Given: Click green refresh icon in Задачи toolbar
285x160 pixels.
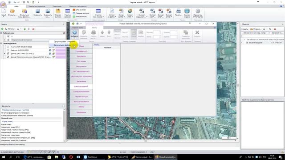Looking at the screenshot, I should [25, 29].
